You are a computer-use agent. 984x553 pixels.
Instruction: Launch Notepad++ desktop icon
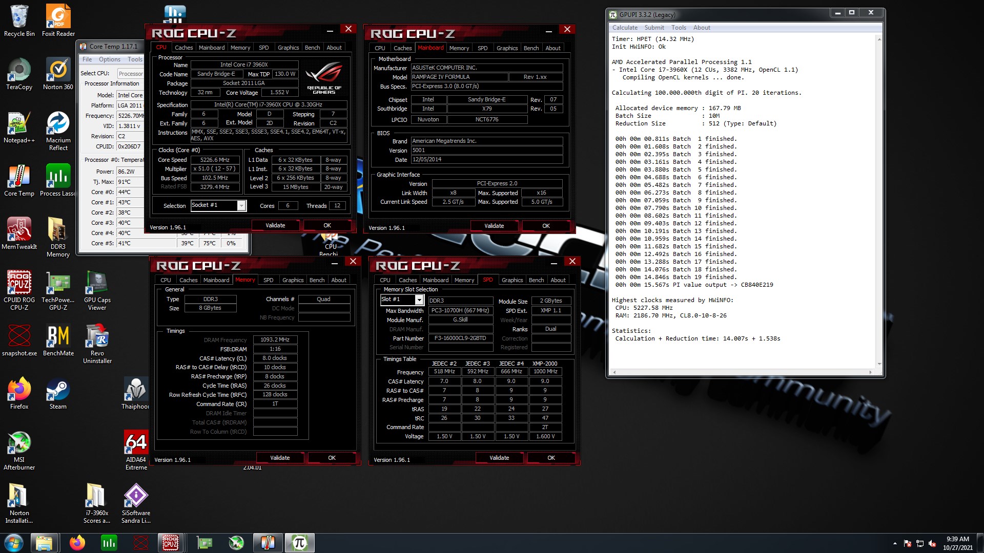point(19,127)
